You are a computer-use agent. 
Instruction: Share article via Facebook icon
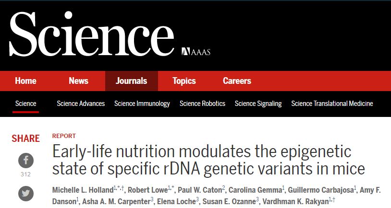pos(25,161)
